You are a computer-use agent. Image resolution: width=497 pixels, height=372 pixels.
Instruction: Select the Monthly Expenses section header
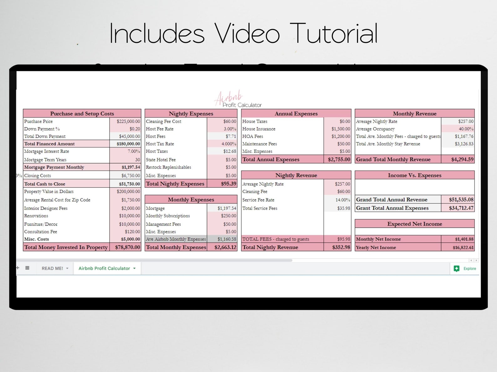click(191, 200)
